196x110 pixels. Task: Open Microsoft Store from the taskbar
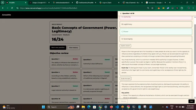(95, 107)
